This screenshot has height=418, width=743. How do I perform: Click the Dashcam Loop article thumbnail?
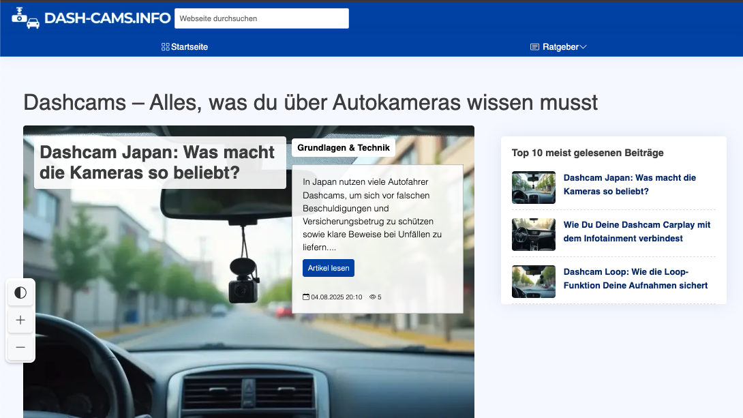coord(533,282)
